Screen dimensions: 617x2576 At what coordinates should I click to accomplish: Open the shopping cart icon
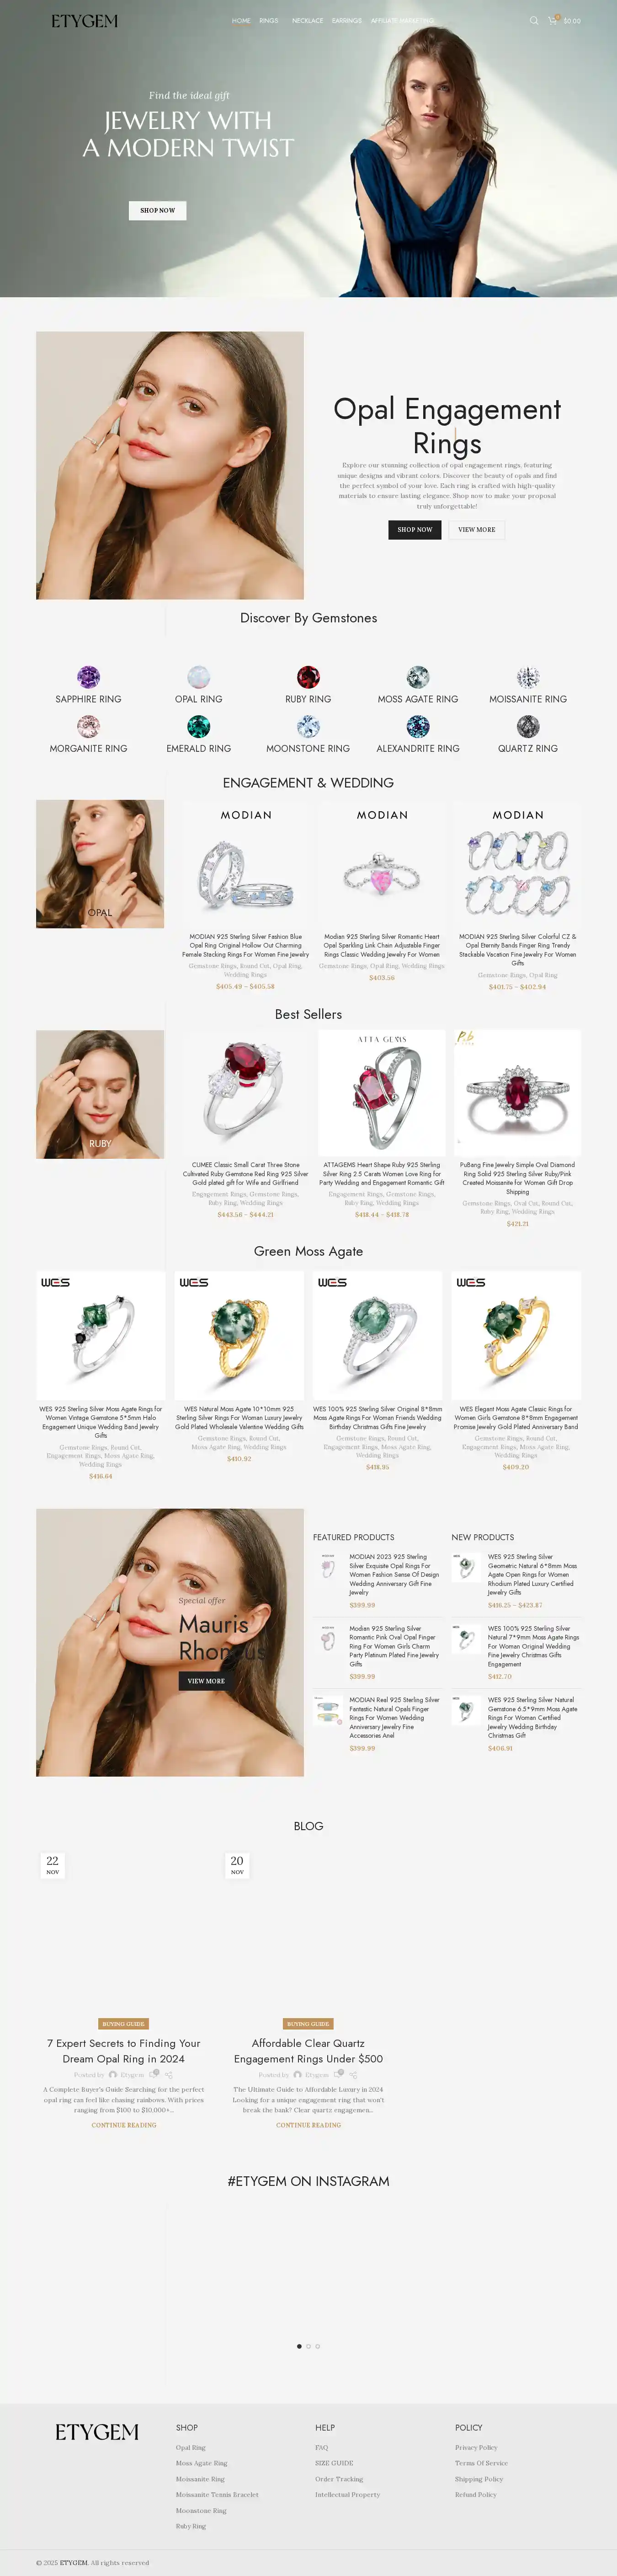tap(553, 20)
